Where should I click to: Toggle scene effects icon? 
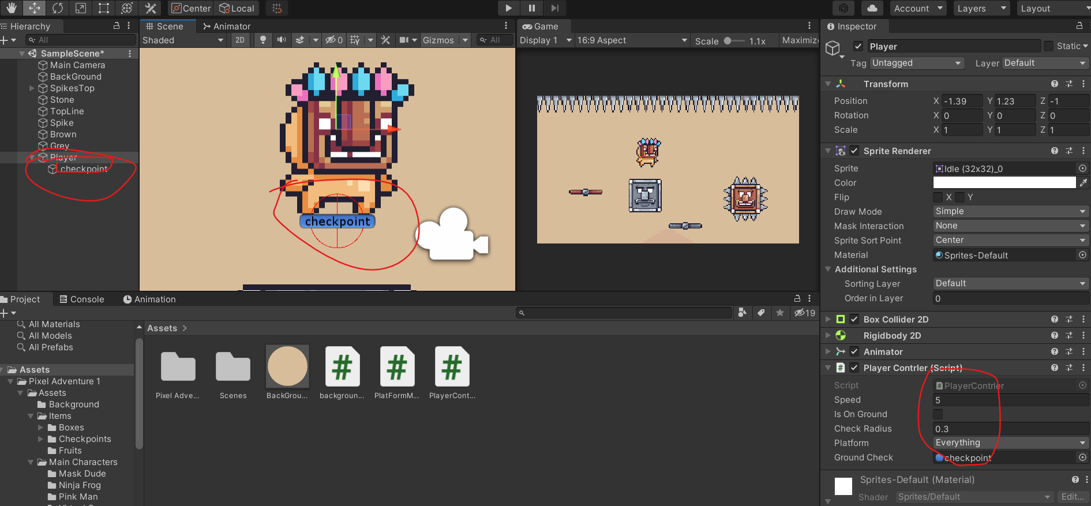pos(300,40)
